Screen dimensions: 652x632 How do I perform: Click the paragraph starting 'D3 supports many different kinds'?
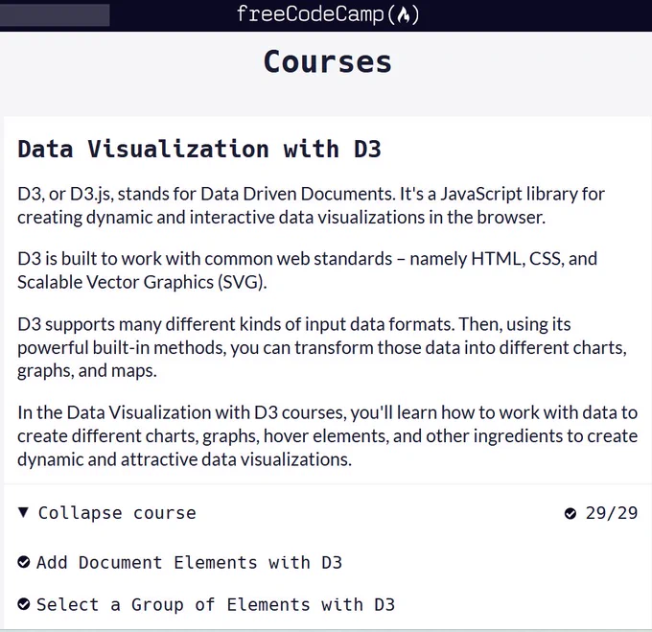[322, 347]
